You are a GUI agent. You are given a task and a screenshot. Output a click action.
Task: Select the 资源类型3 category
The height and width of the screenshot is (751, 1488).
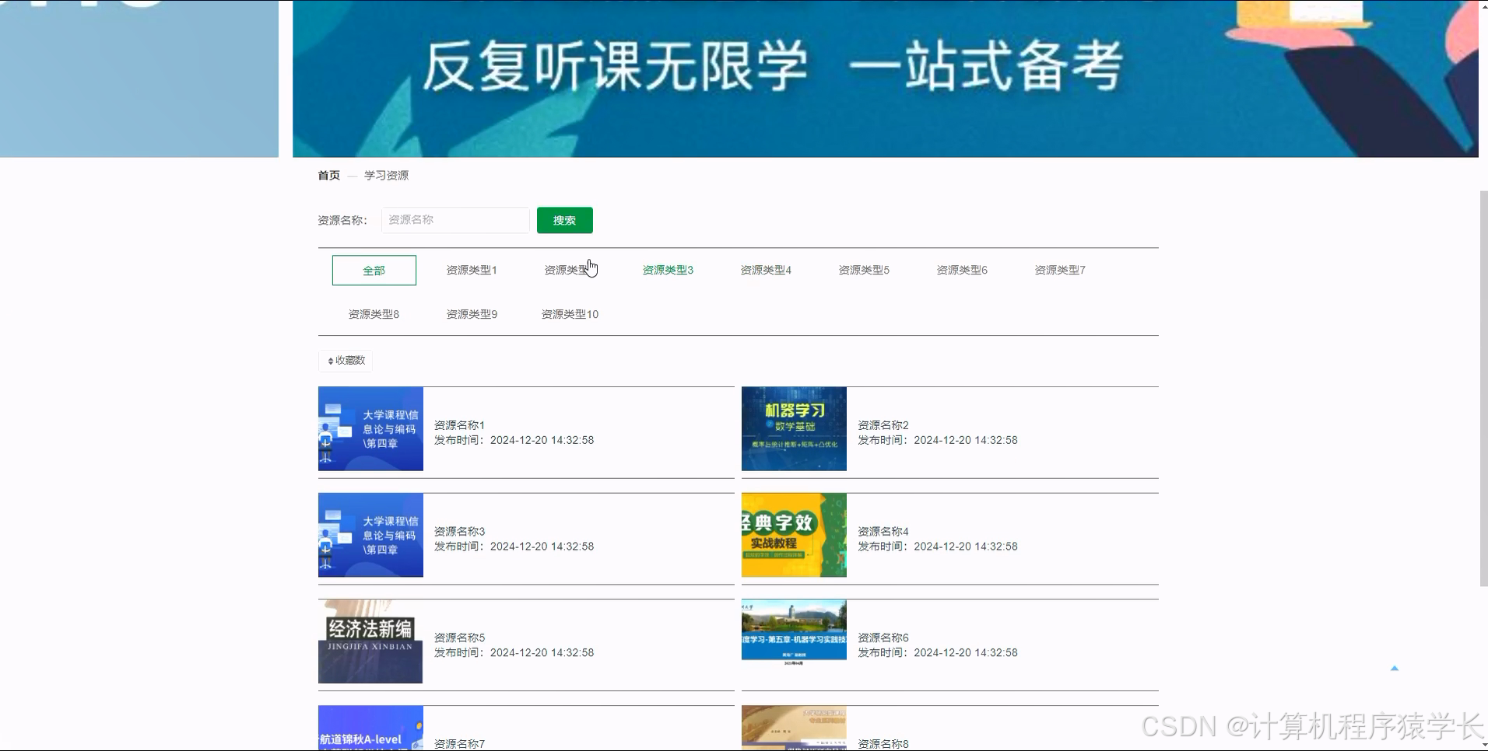tap(667, 270)
